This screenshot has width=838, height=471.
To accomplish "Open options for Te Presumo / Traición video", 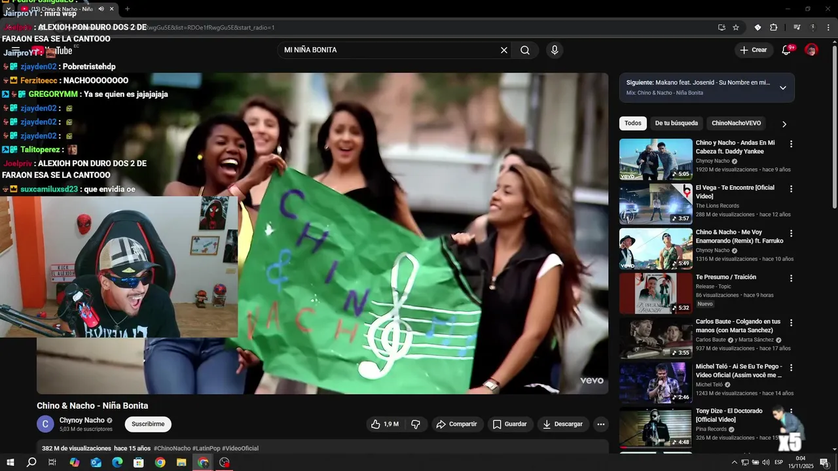I will point(791,278).
